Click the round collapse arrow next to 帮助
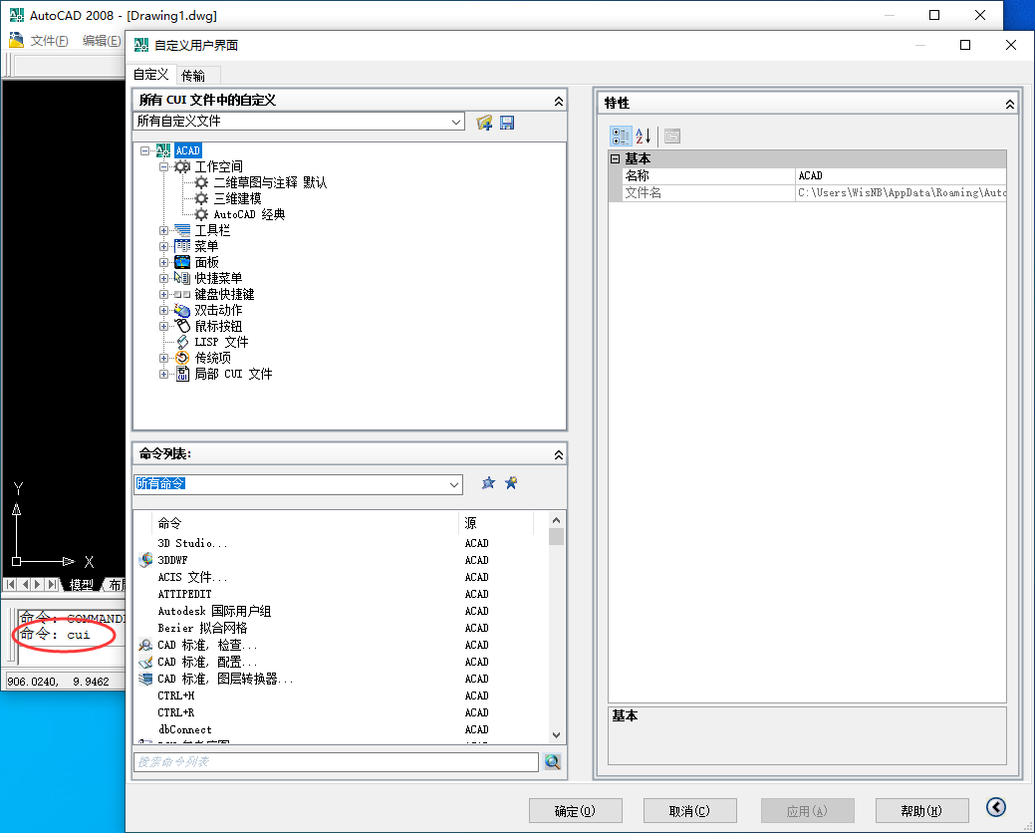 tap(996, 807)
